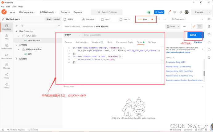The image size is (213, 132).
Task: Switch to the Authorization tab
Action: coord(82,42)
